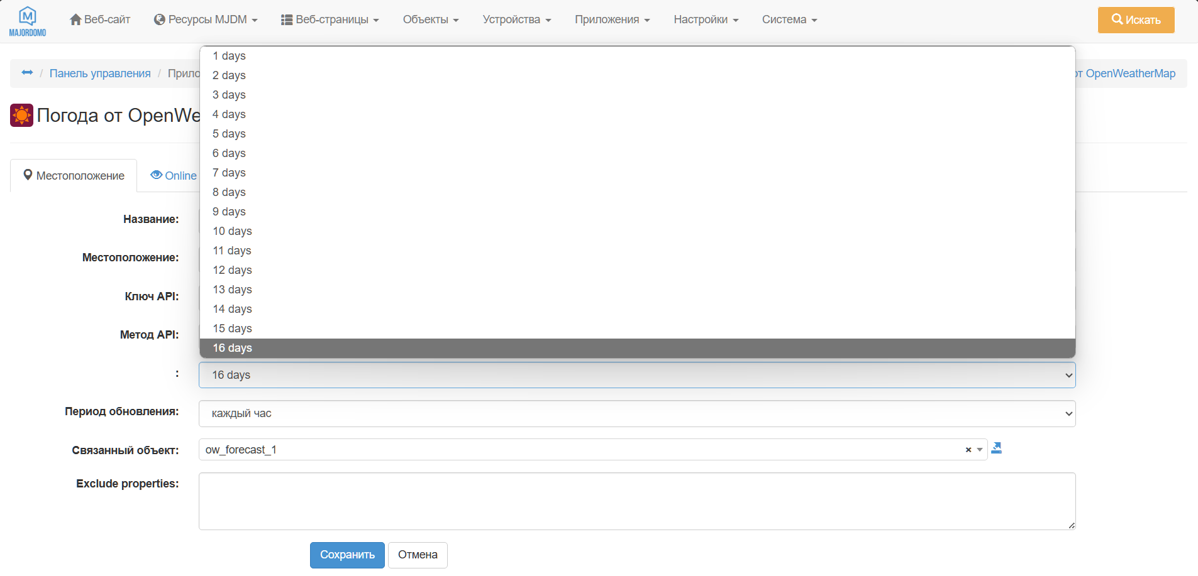Open the Система menu
Screen dimensions: 1198x576
coord(789,19)
